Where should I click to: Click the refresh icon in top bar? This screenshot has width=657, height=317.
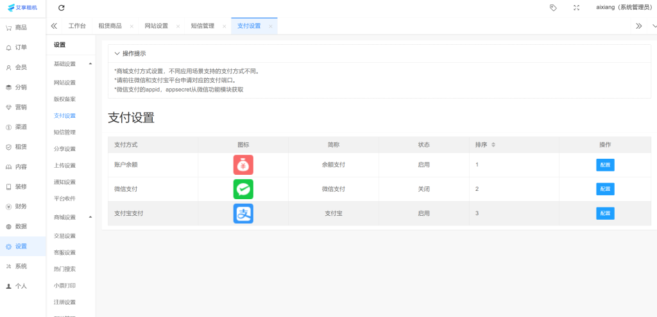point(62,8)
